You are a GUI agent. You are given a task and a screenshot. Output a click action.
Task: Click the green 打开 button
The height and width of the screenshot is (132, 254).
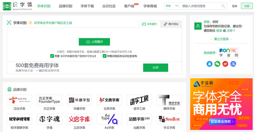156,67
